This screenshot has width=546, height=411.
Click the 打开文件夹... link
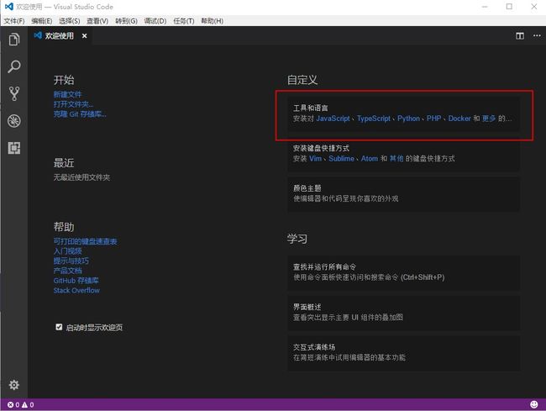pos(73,104)
